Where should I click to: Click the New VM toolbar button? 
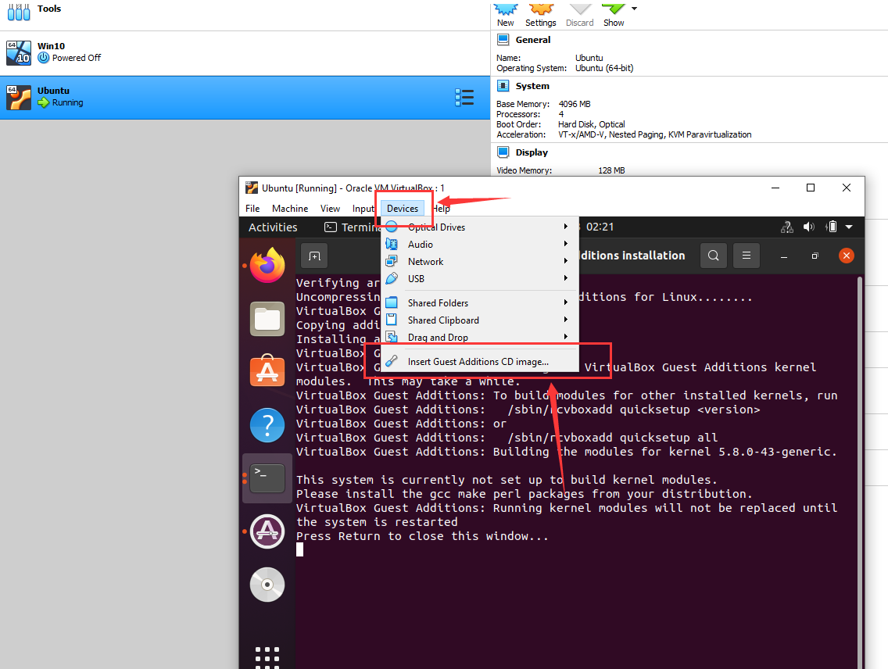click(x=505, y=14)
